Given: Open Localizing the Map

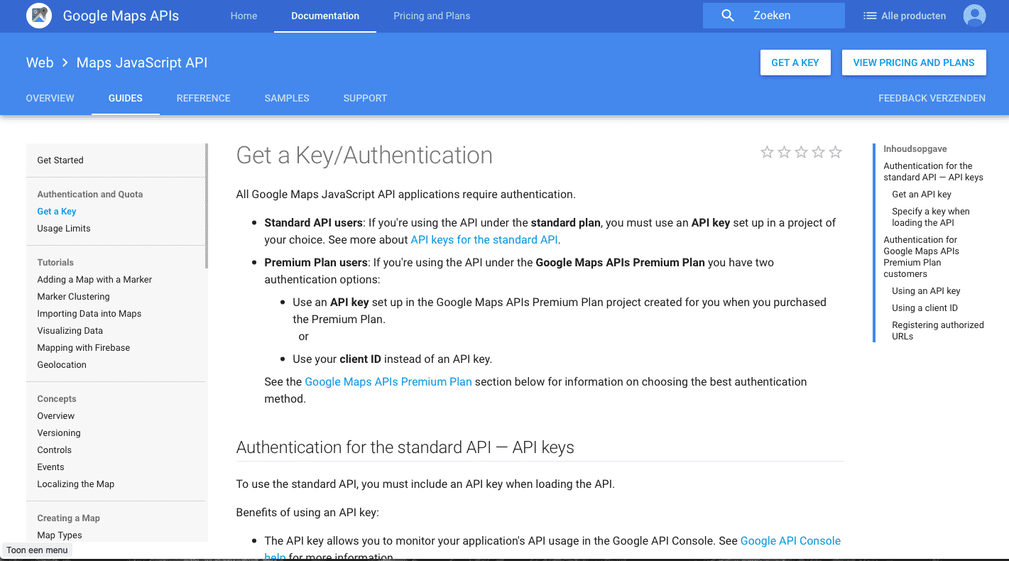Looking at the screenshot, I should coord(76,484).
